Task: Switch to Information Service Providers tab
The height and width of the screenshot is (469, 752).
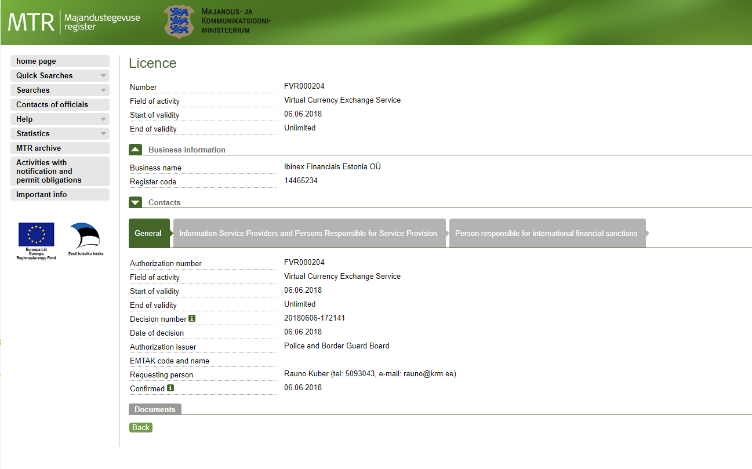Action: click(308, 233)
